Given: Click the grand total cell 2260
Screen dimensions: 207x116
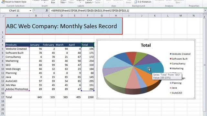Looking at the screenshot, I should click(x=88, y=97).
